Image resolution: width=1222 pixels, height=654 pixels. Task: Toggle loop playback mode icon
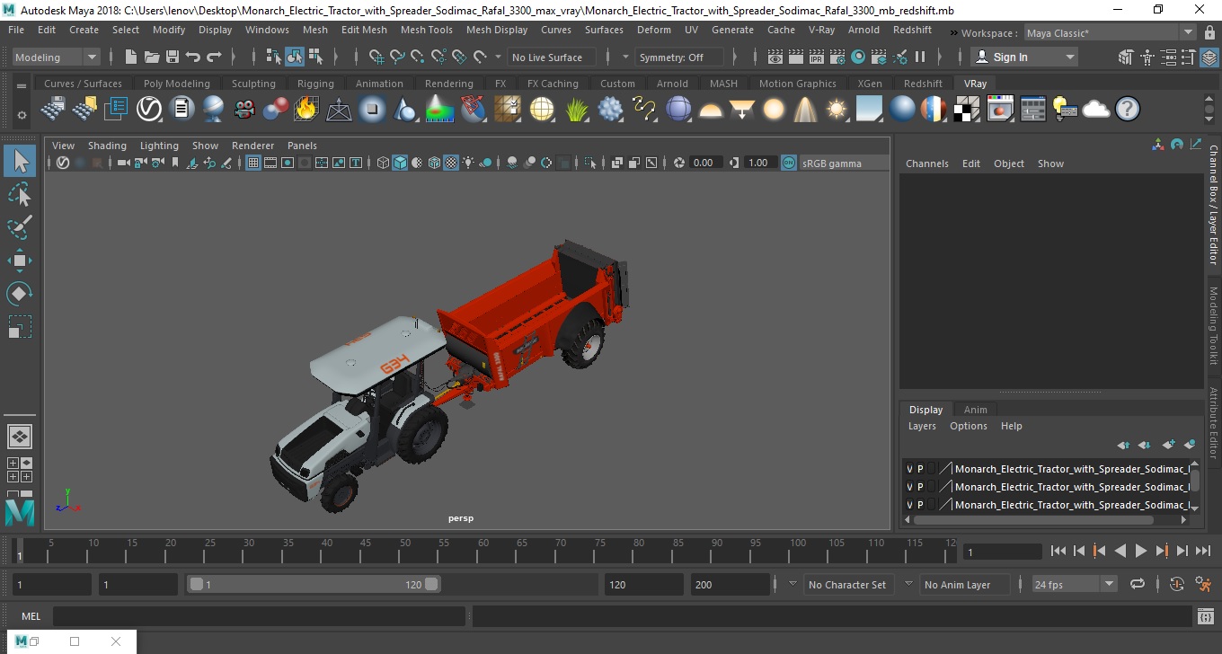point(1138,584)
